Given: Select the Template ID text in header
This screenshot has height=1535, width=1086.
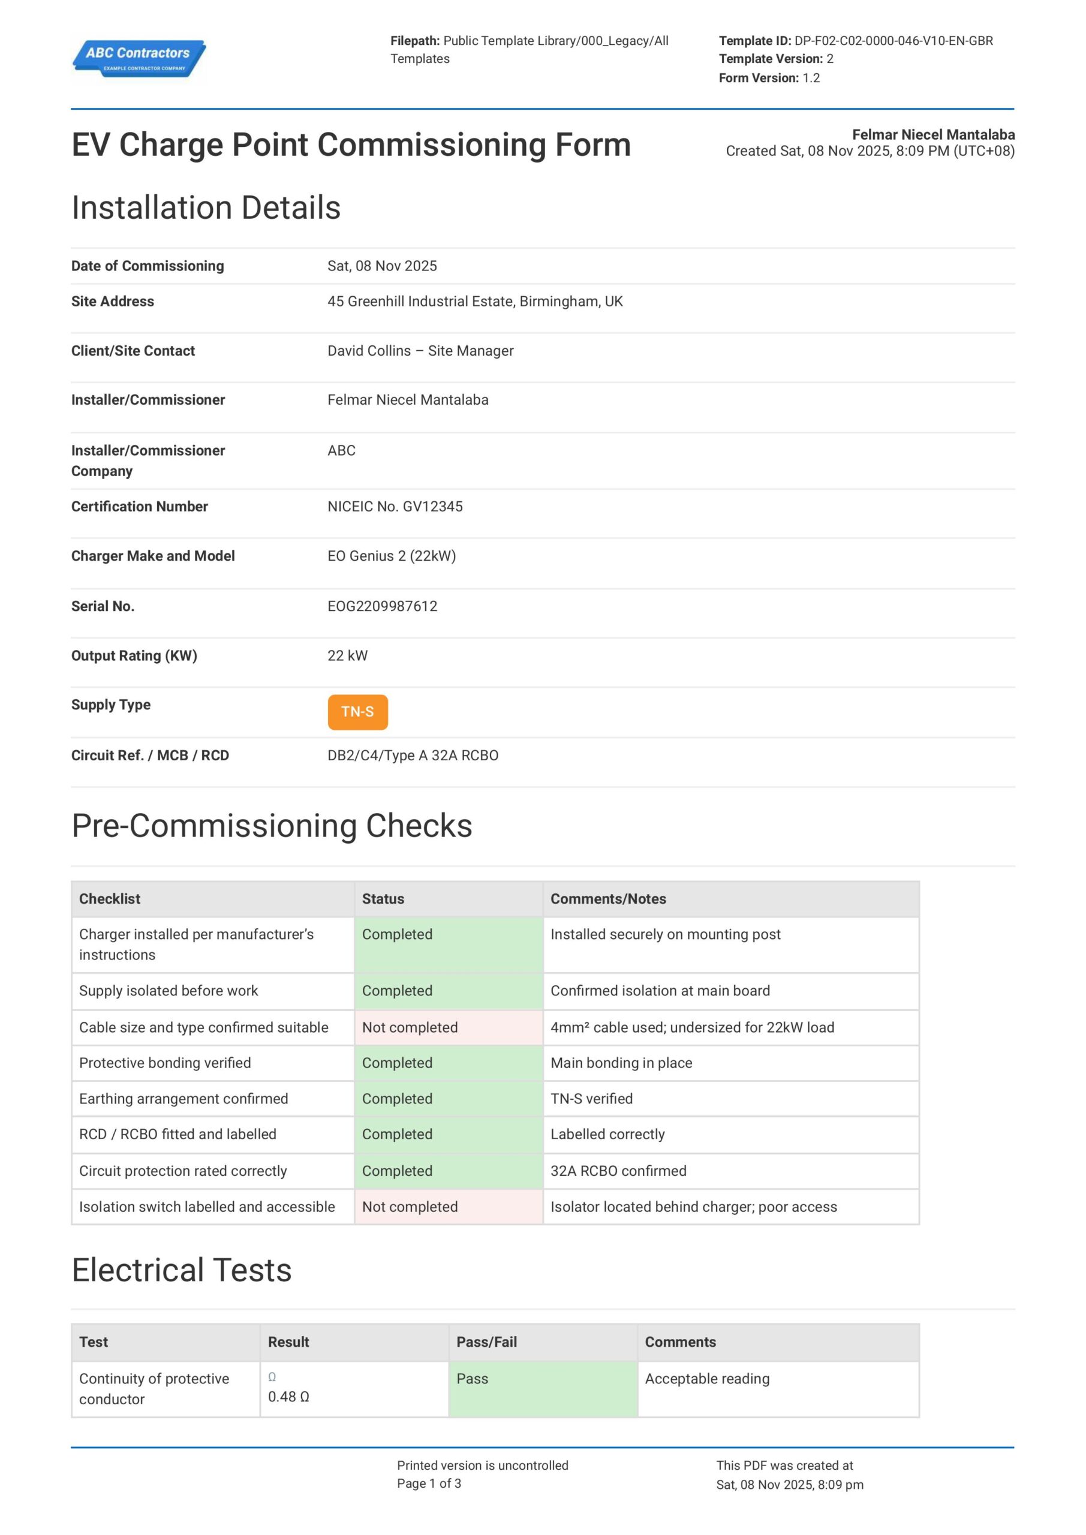Looking at the screenshot, I should click(855, 41).
